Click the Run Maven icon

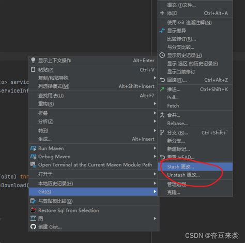pos(33,148)
